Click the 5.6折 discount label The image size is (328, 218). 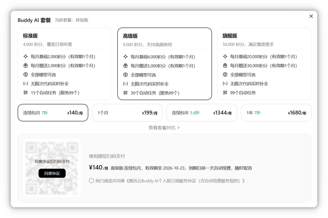point(195,113)
